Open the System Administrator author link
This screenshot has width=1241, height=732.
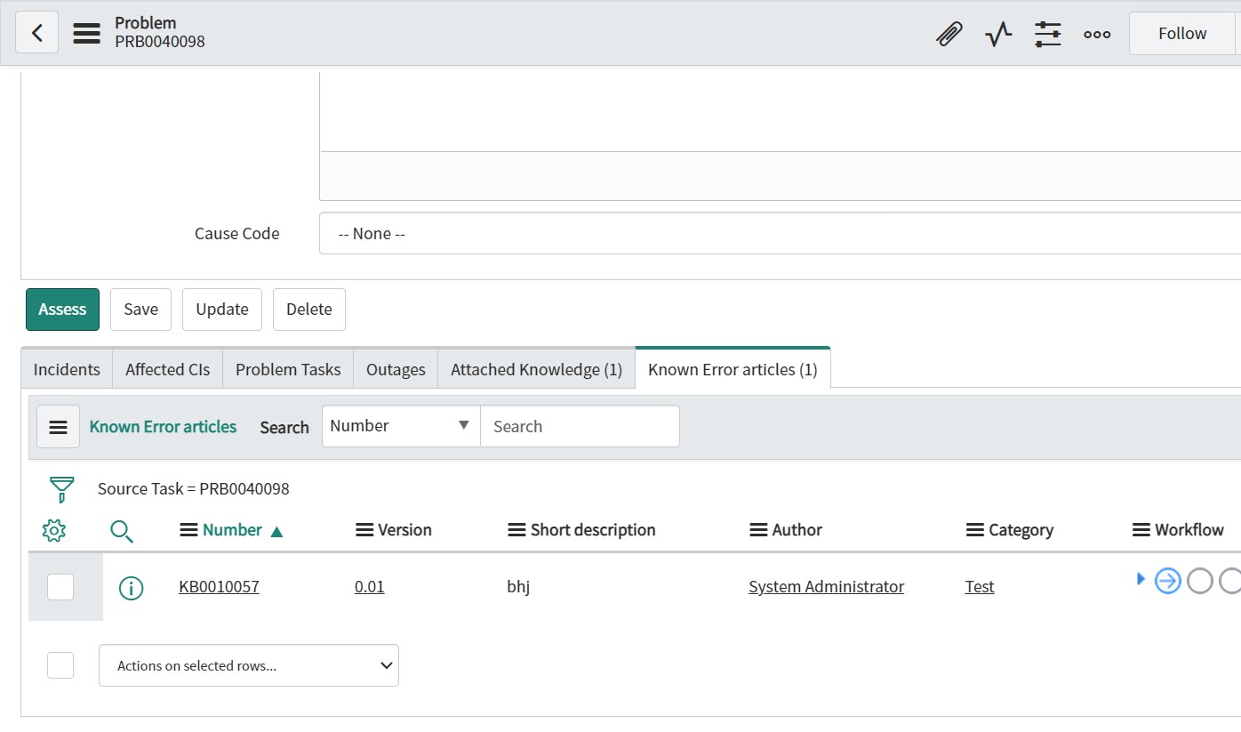pyautogui.click(x=826, y=587)
